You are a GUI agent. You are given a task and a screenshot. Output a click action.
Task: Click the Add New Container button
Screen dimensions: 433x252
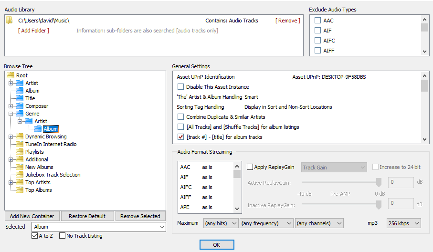[32, 216]
